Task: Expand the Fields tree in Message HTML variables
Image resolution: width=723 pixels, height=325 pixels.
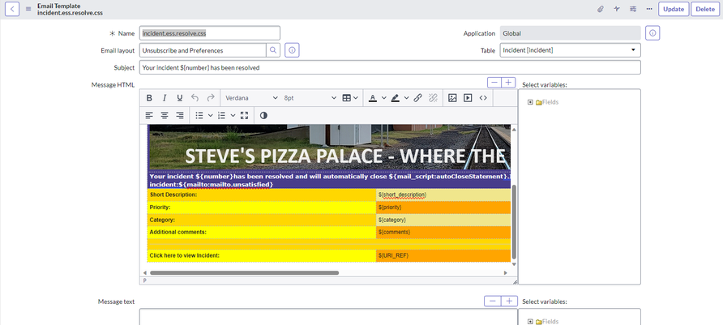Action: pos(530,102)
